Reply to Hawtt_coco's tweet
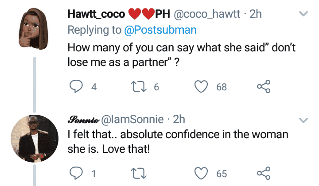This screenshot has height=186, width=319. pyautogui.click(x=77, y=87)
